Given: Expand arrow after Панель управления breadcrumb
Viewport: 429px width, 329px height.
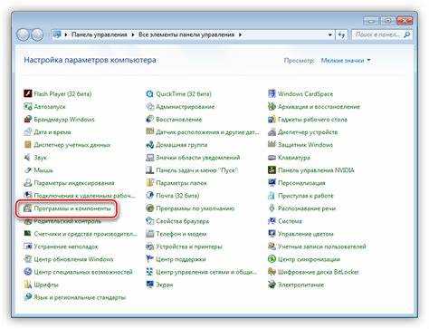Looking at the screenshot, I should click(133, 34).
